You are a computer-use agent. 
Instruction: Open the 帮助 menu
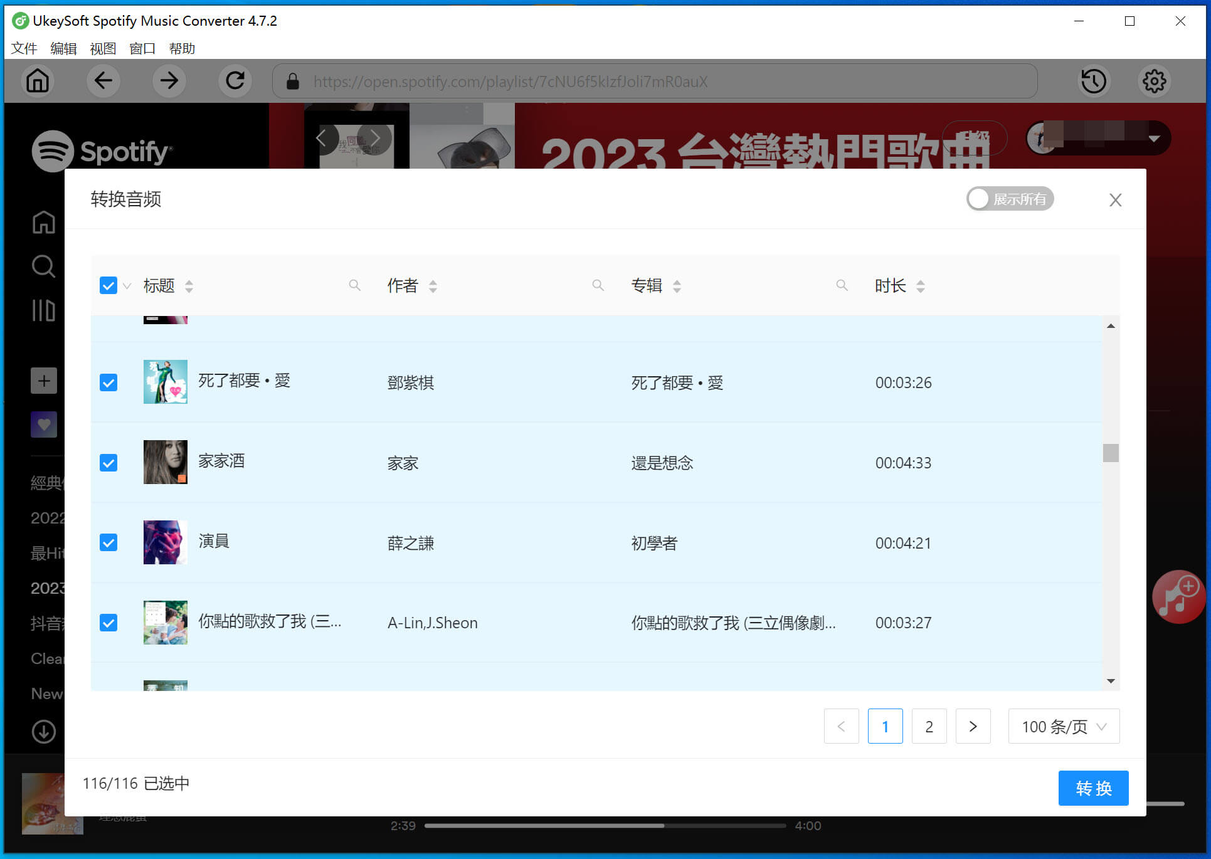click(182, 48)
